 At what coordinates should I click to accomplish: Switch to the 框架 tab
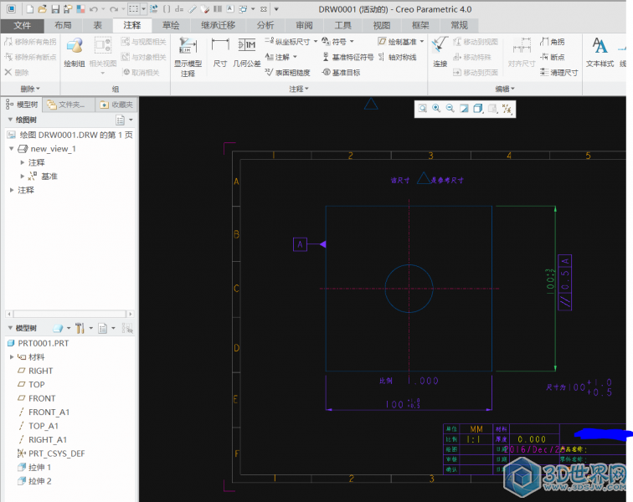[420, 25]
